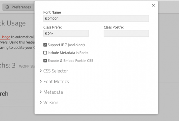This screenshot has height=121, width=179.
Task: Select the empty Class Postfix field
Action: point(126,33)
